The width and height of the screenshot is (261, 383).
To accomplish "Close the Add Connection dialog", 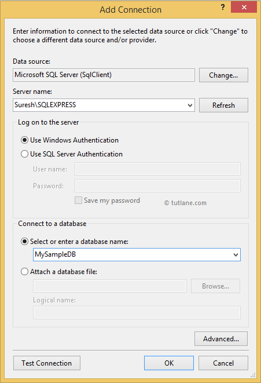I will click(x=244, y=7).
